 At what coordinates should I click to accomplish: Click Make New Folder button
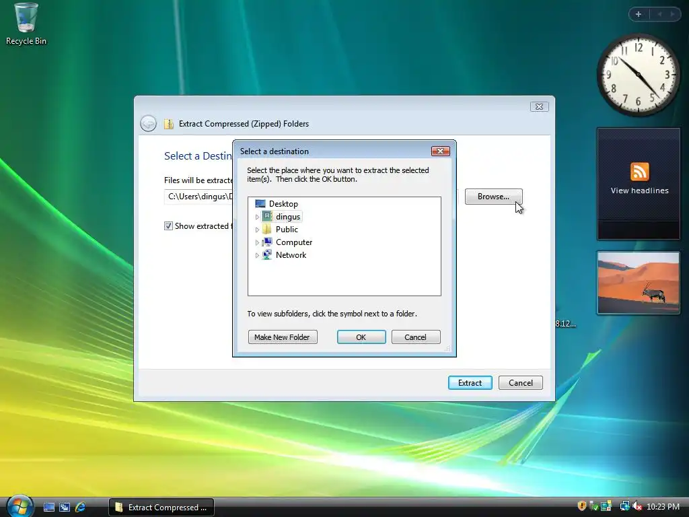[283, 337]
